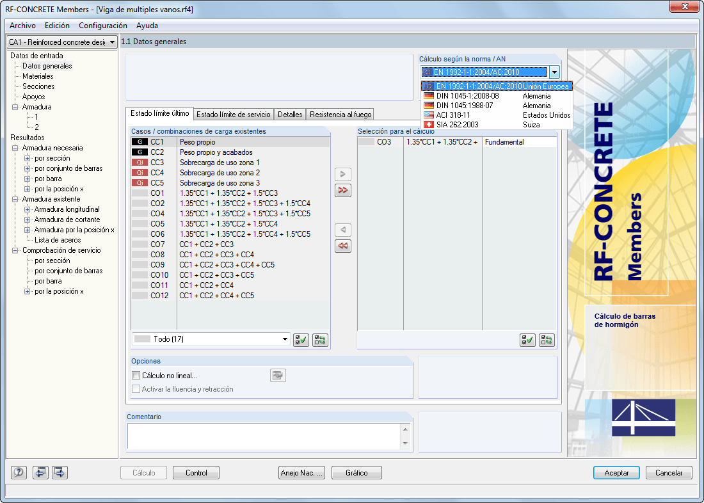Click Comentario scrollbar down arrow
This screenshot has width=704, height=503.
[x=405, y=443]
